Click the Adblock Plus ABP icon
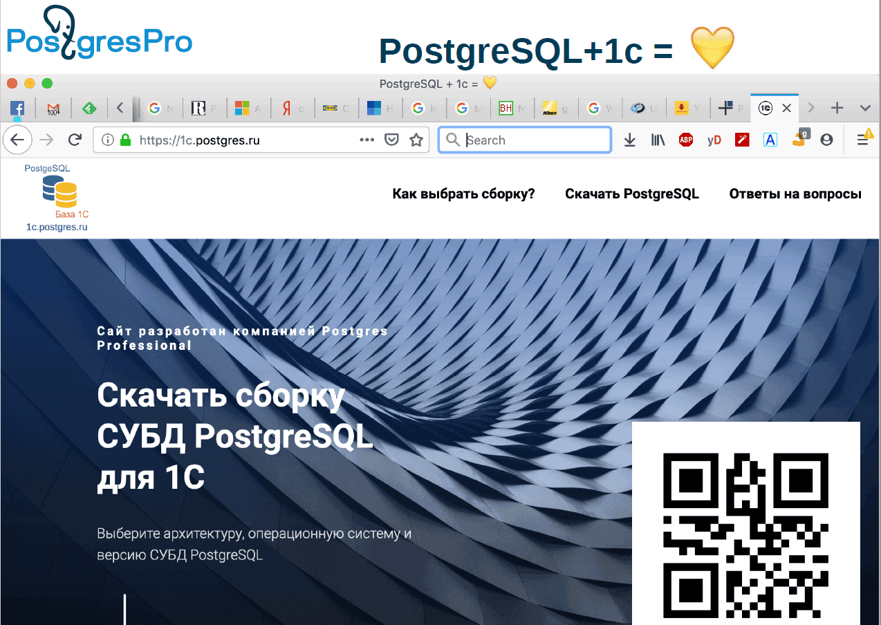881x625 pixels. pyautogui.click(x=685, y=140)
